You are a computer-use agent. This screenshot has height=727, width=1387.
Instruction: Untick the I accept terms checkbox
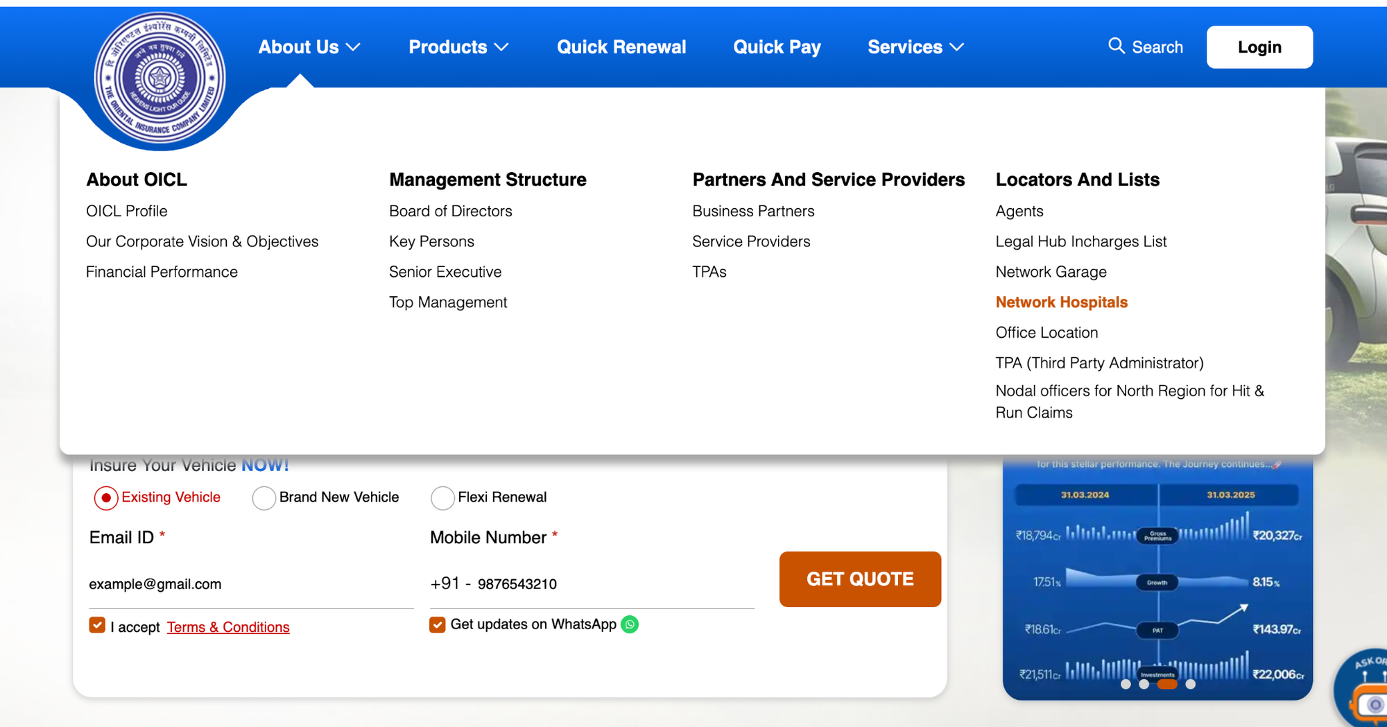97,625
